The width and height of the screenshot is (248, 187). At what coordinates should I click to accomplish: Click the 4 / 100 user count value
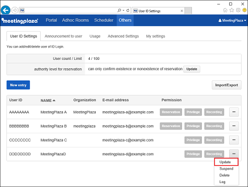(x=94, y=59)
